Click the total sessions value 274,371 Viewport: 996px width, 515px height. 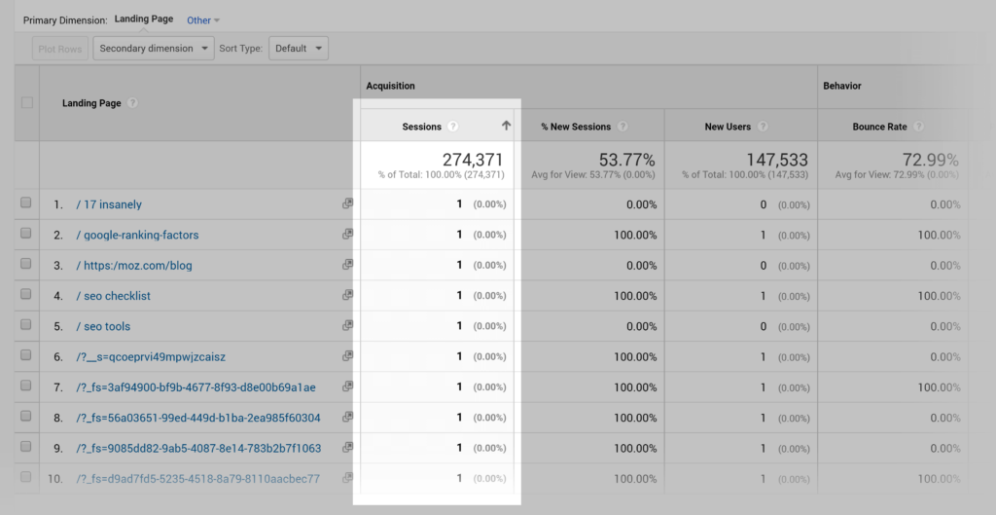473,160
